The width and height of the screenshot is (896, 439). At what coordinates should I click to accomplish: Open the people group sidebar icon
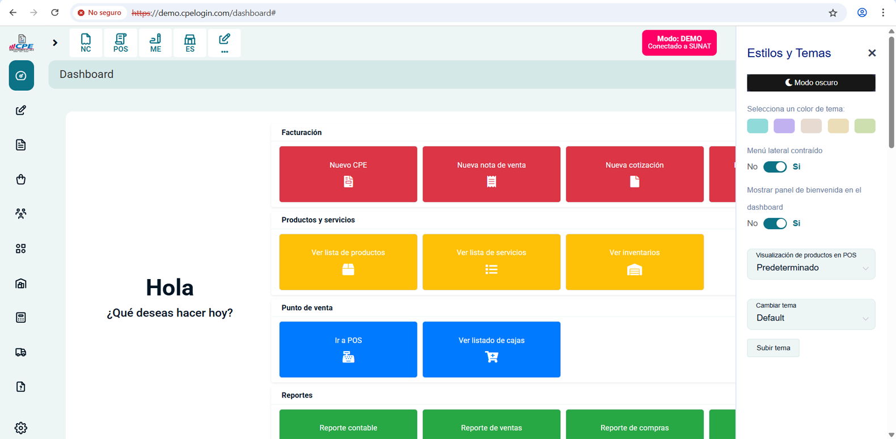[x=21, y=214]
